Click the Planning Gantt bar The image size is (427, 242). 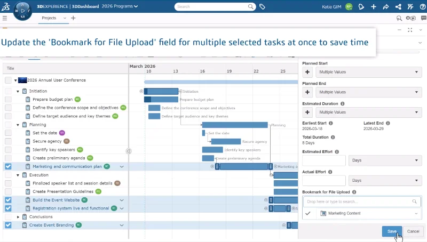[235, 125]
